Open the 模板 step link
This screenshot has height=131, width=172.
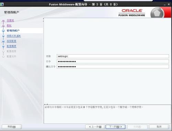[x=9, y=25]
